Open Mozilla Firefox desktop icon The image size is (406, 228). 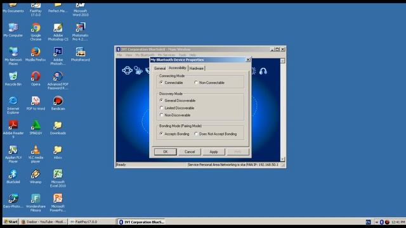[x=36, y=54]
